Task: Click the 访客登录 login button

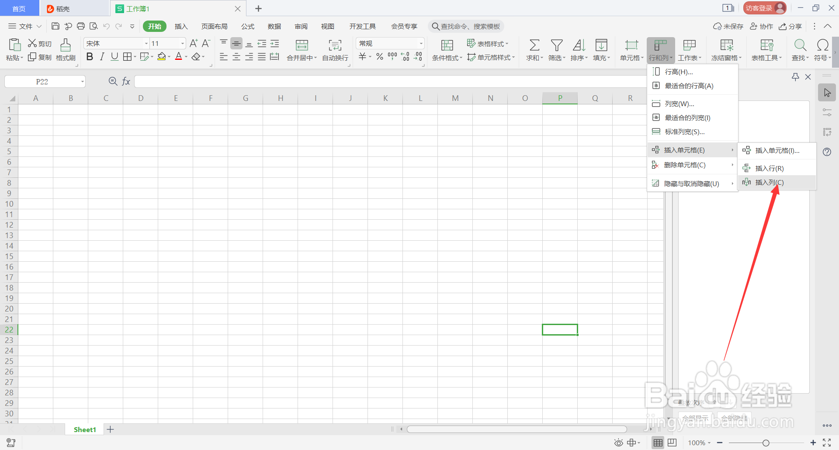Action: tap(764, 8)
